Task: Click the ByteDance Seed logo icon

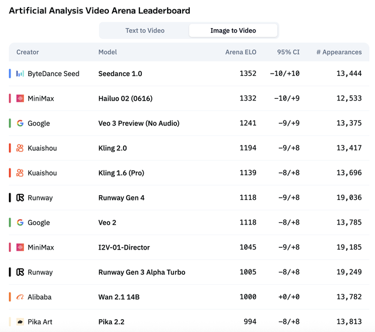Action: point(21,74)
